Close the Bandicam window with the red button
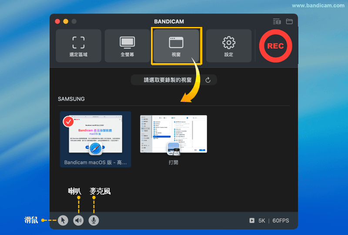This screenshot has width=348, height=235. [57, 21]
